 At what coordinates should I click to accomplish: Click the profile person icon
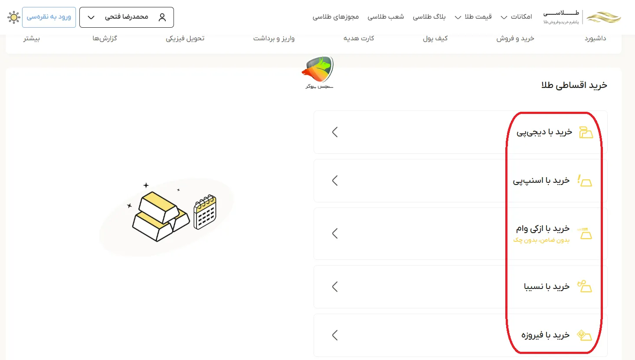(x=163, y=17)
